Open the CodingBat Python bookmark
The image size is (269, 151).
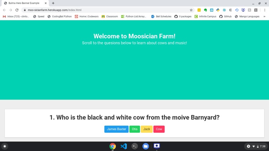pos(60,16)
